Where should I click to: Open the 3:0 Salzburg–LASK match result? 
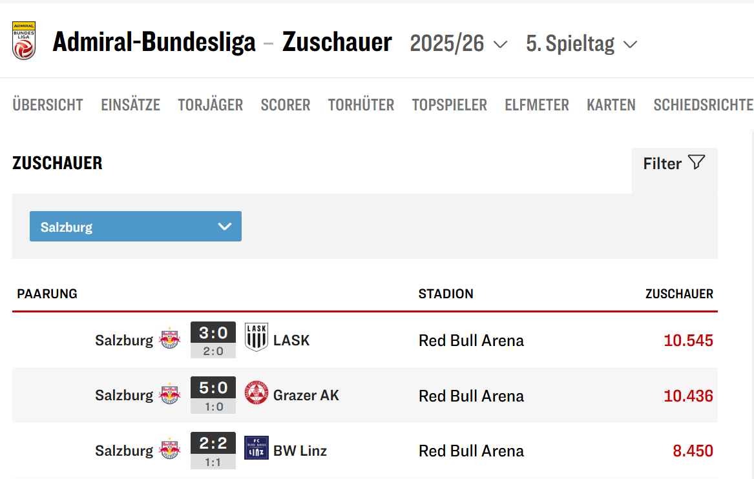click(213, 333)
